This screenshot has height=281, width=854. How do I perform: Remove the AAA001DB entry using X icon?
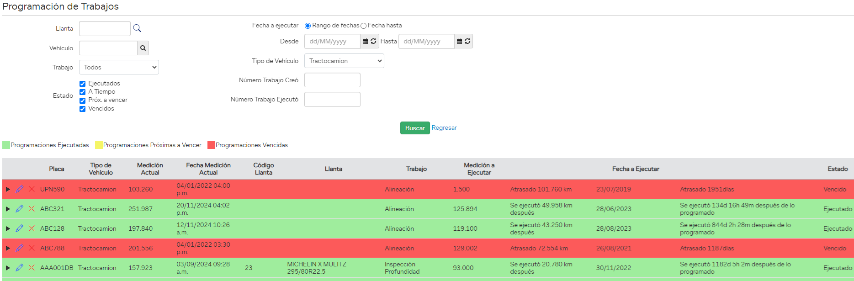tap(32, 268)
